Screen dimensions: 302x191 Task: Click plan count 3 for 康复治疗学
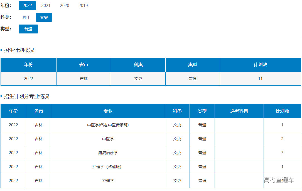(282, 153)
